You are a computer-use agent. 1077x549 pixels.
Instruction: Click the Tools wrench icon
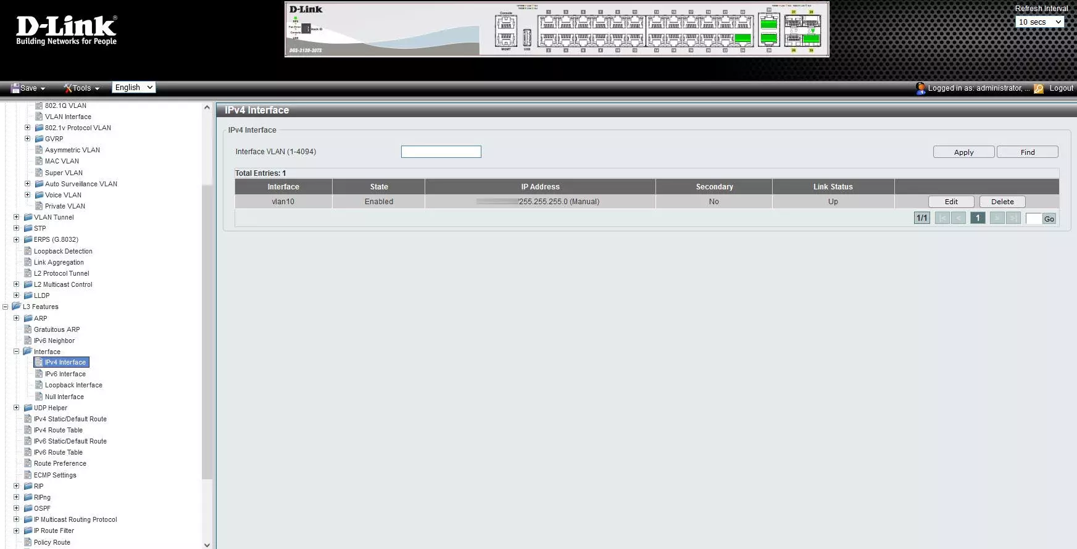[68, 88]
